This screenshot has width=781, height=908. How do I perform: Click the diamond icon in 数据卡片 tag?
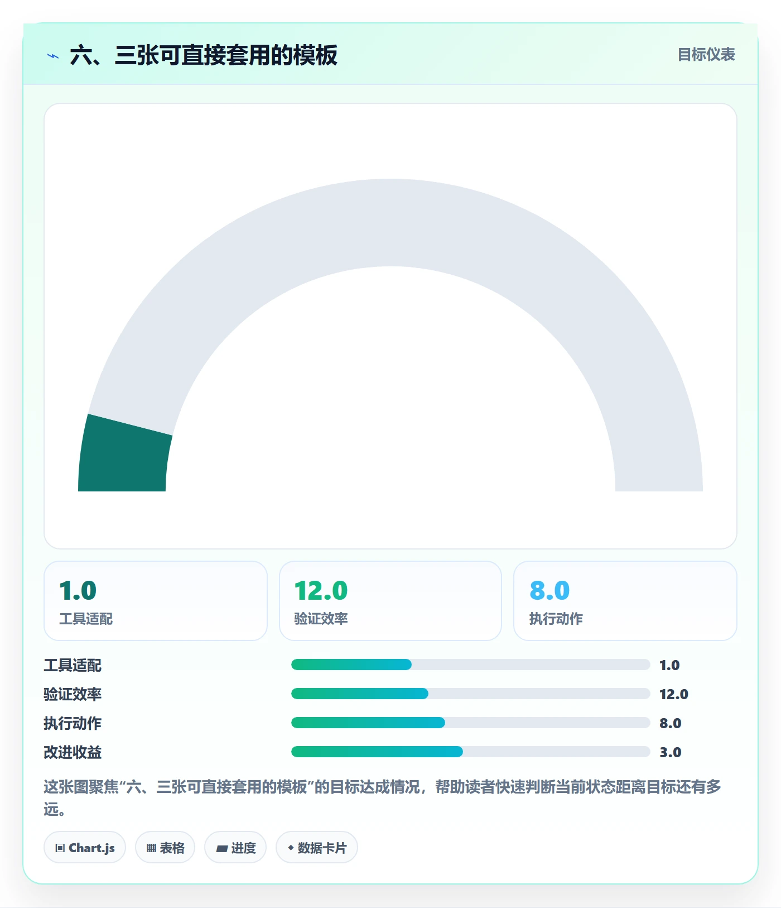pyautogui.click(x=291, y=848)
